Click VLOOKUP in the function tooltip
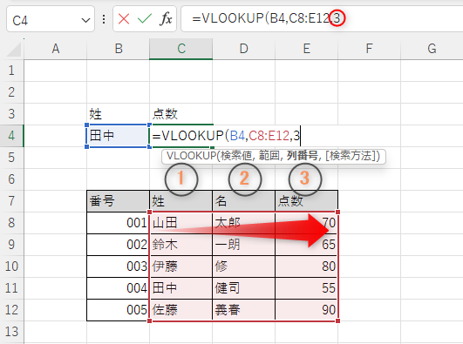463x344 pixels. [191, 156]
